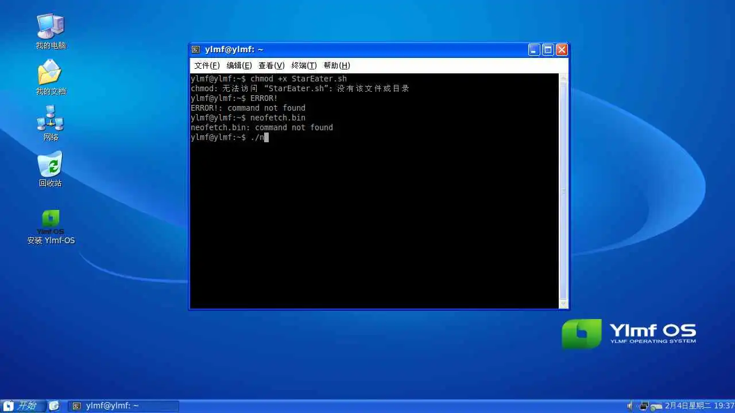Click the volume speaker icon in the tray
Viewport: 735px width, 413px height.
click(x=630, y=406)
